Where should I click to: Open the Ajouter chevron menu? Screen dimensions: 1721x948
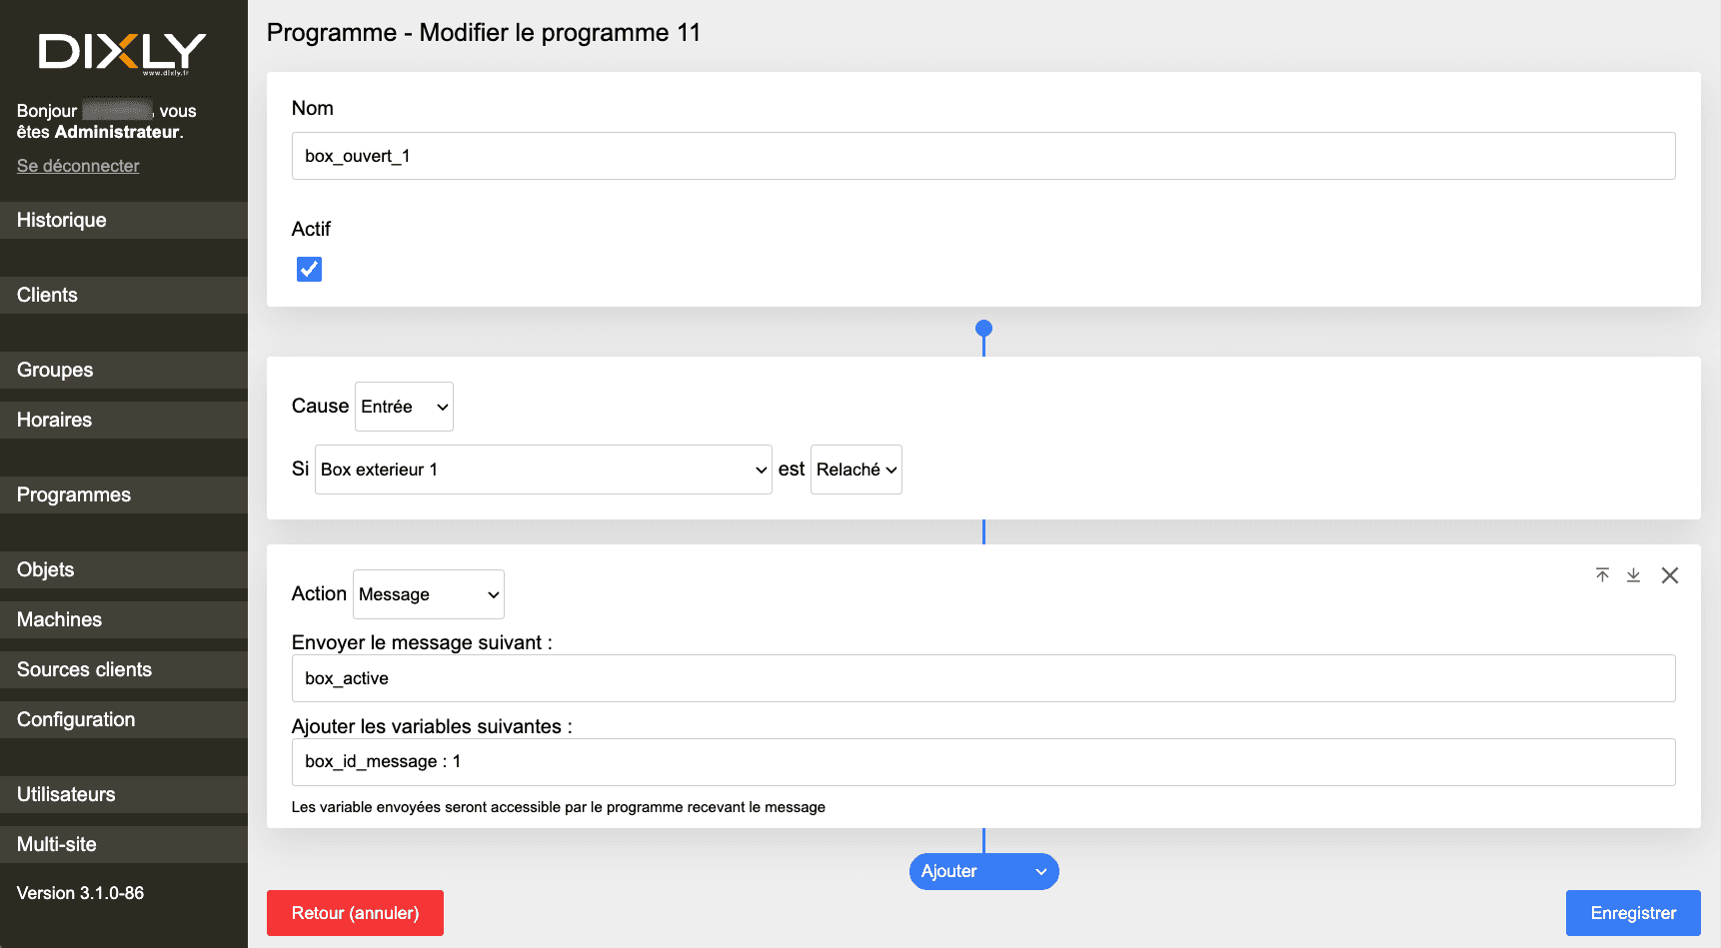click(x=1040, y=871)
